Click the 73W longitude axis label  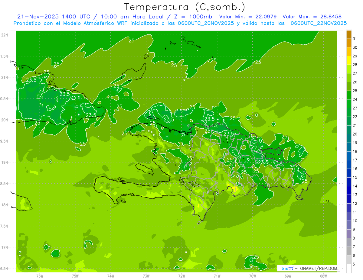146,276
